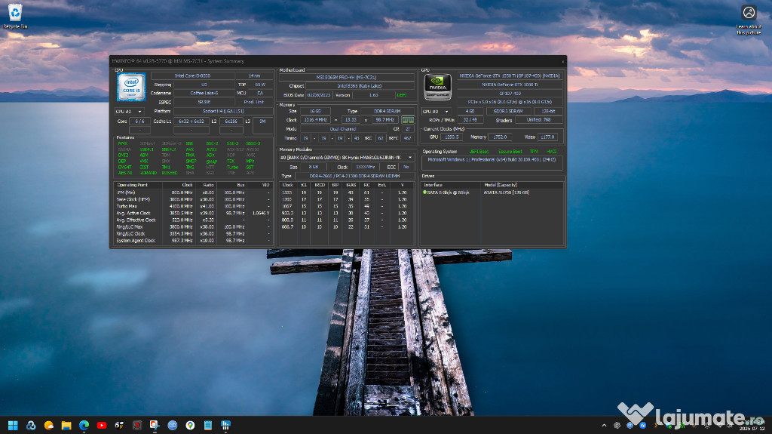The height and width of the screenshot is (434, 772).
Task: Open File Explorer from the taskbar
Action: (x=66, y=425)
